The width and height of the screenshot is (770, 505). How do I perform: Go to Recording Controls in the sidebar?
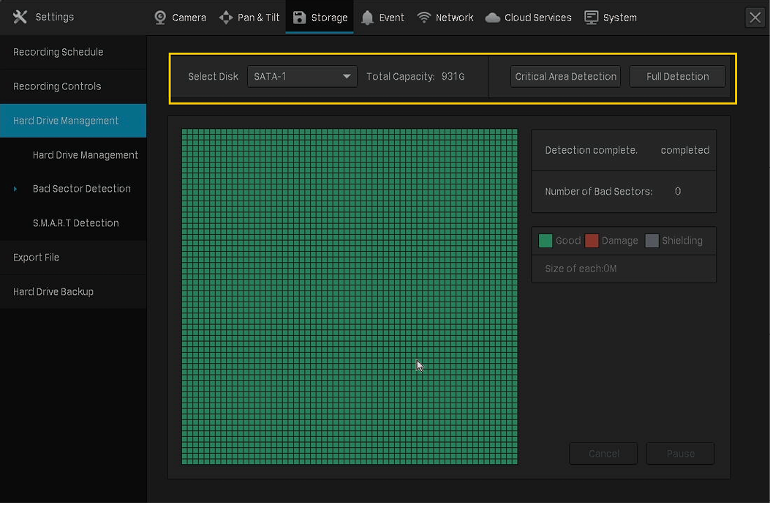(x=73, y=86)
